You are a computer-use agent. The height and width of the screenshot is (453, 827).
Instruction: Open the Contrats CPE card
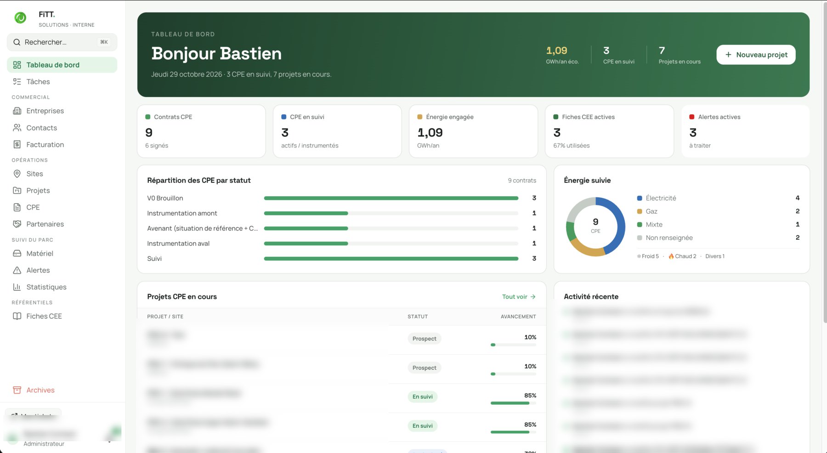[201, 131]
